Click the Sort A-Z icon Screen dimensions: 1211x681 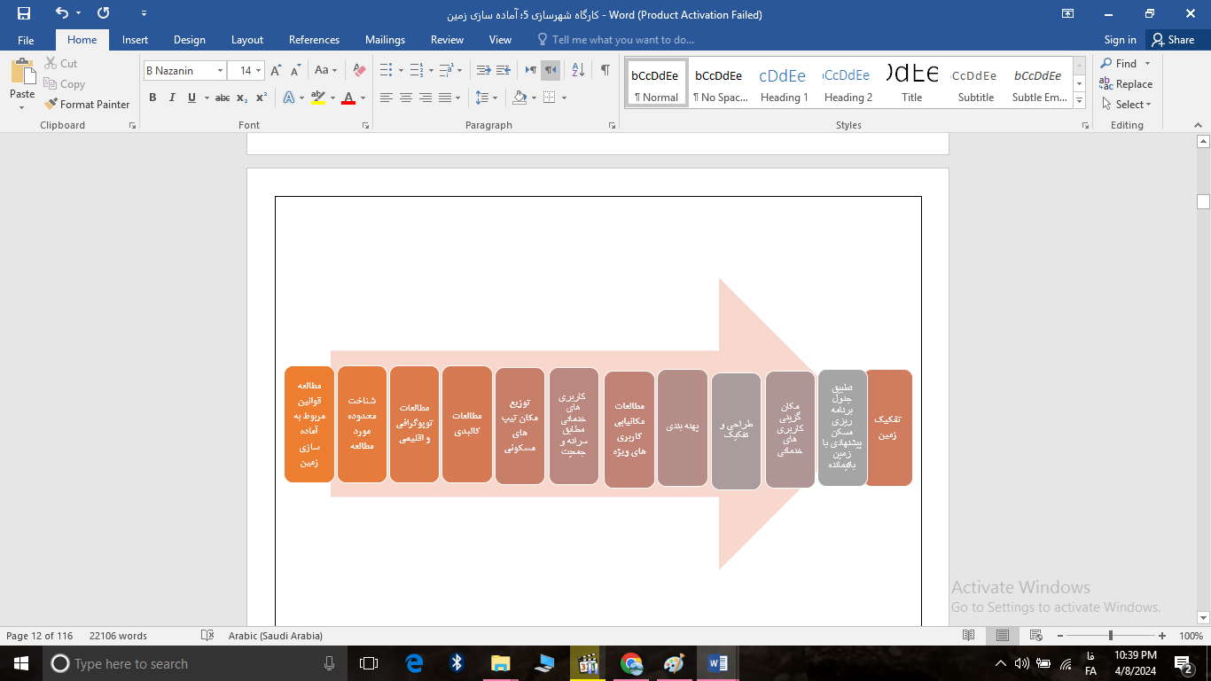click(x=578, y=70)
